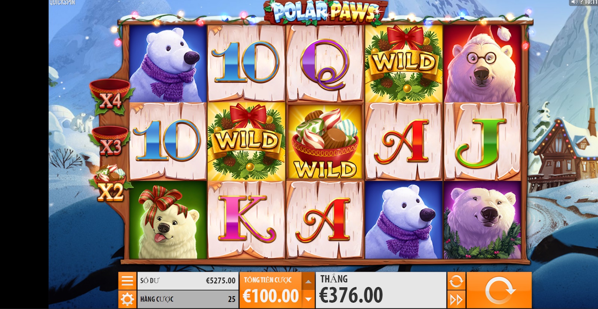Decrease total bet with the down arrow
This screenshot has width=598, height=309.
point(308,299)
